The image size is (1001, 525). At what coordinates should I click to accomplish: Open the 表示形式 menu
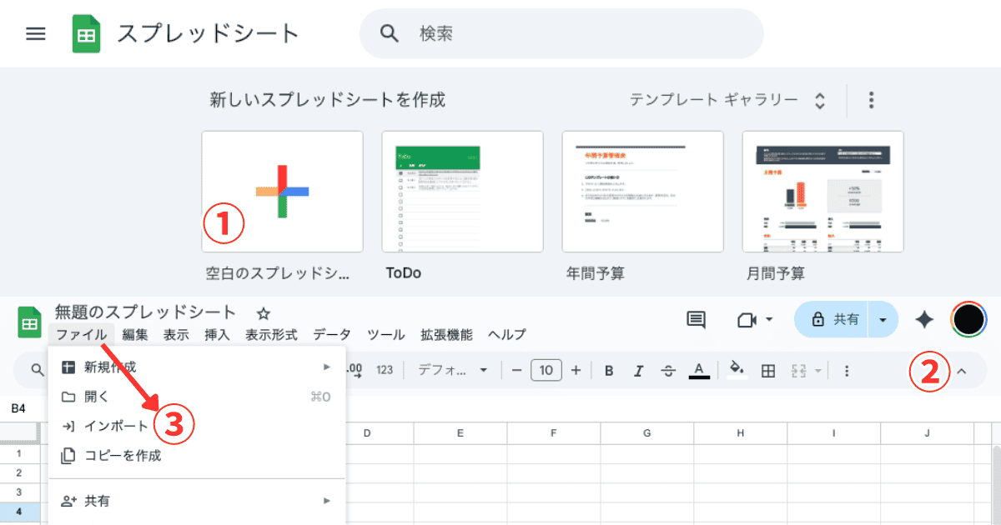click(x=271, y=335)
